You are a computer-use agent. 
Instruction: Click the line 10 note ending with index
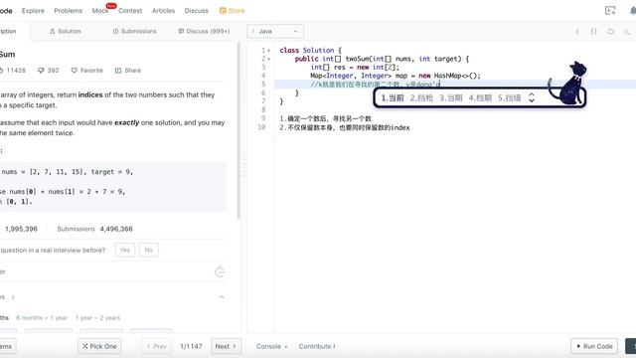coord(345,127)
